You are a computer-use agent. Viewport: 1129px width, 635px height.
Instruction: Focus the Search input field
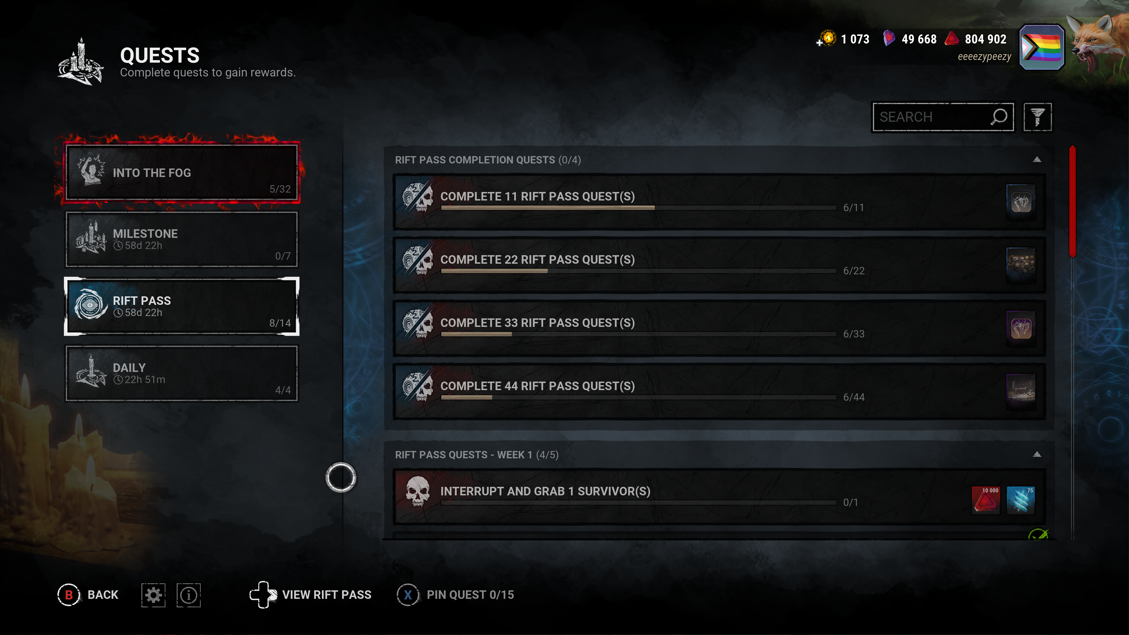[x=943, y=117]
